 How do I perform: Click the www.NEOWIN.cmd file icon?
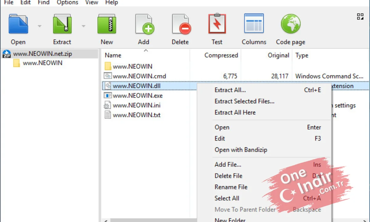108,76
